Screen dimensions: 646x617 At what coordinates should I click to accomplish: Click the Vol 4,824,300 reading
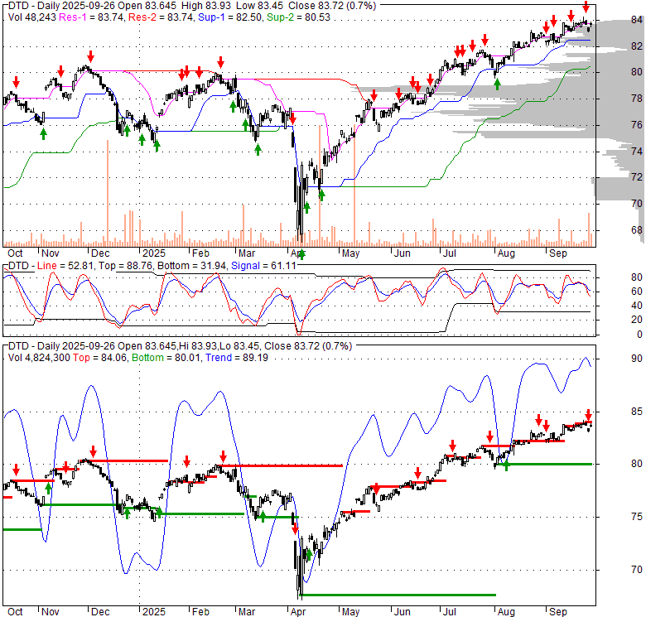pos(39,358)
